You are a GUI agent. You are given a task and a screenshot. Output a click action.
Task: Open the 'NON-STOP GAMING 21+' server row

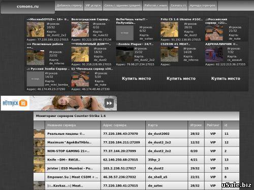click(x=136, y=151)
